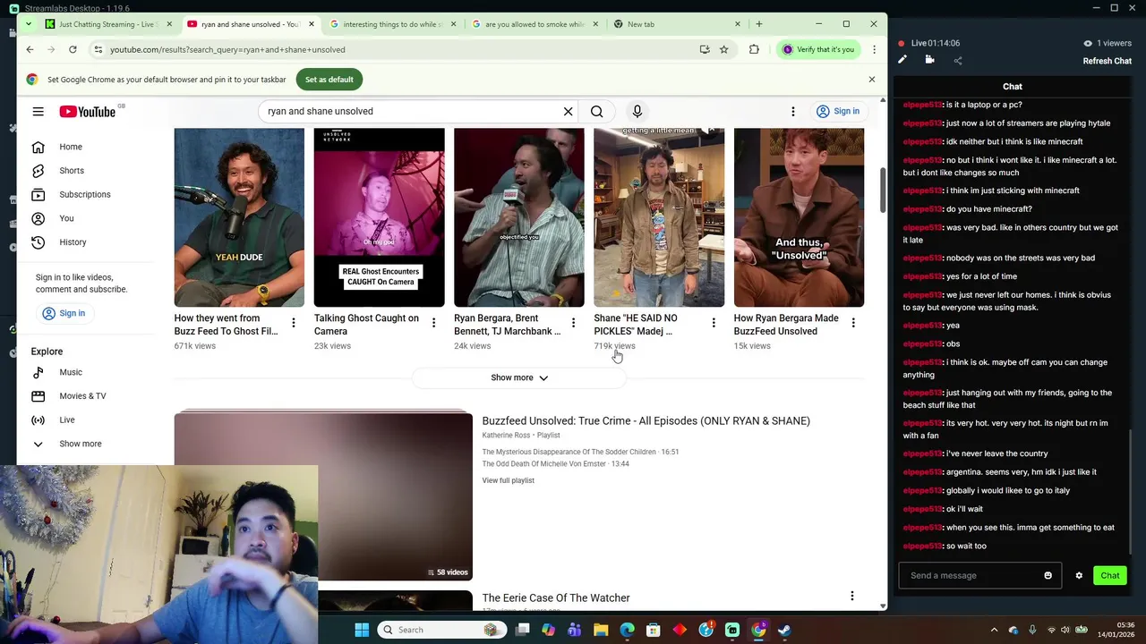Click View full playlist link
The width and height of the screenshot is (1146, 644).
pyautogui.click(x=508, y=480)
